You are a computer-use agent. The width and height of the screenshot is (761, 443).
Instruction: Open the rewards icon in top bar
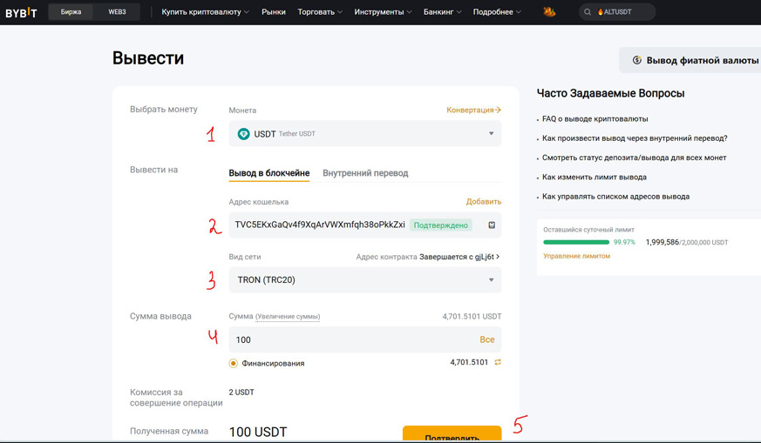tap(549, 11)
